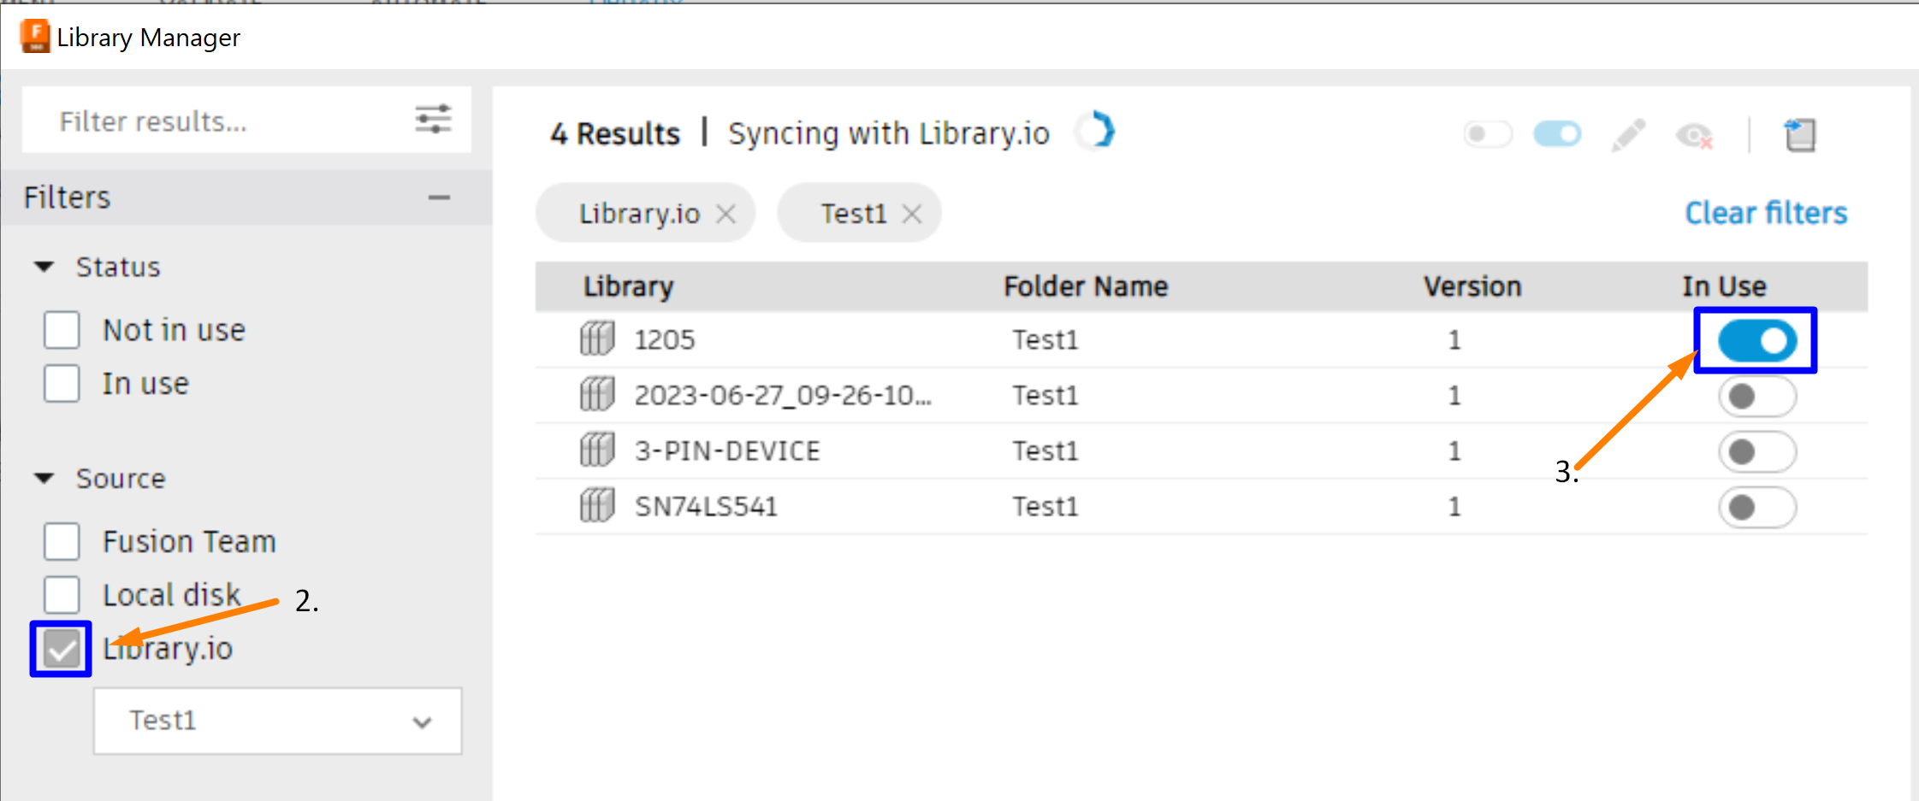1919x801 pixels.
Task: Collapse the Source filter section
Action: [44, 478]
